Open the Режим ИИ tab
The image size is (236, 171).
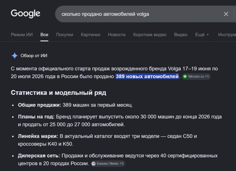point(22,35)
